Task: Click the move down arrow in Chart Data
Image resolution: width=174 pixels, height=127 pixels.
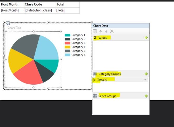Action: click(100, 31)
